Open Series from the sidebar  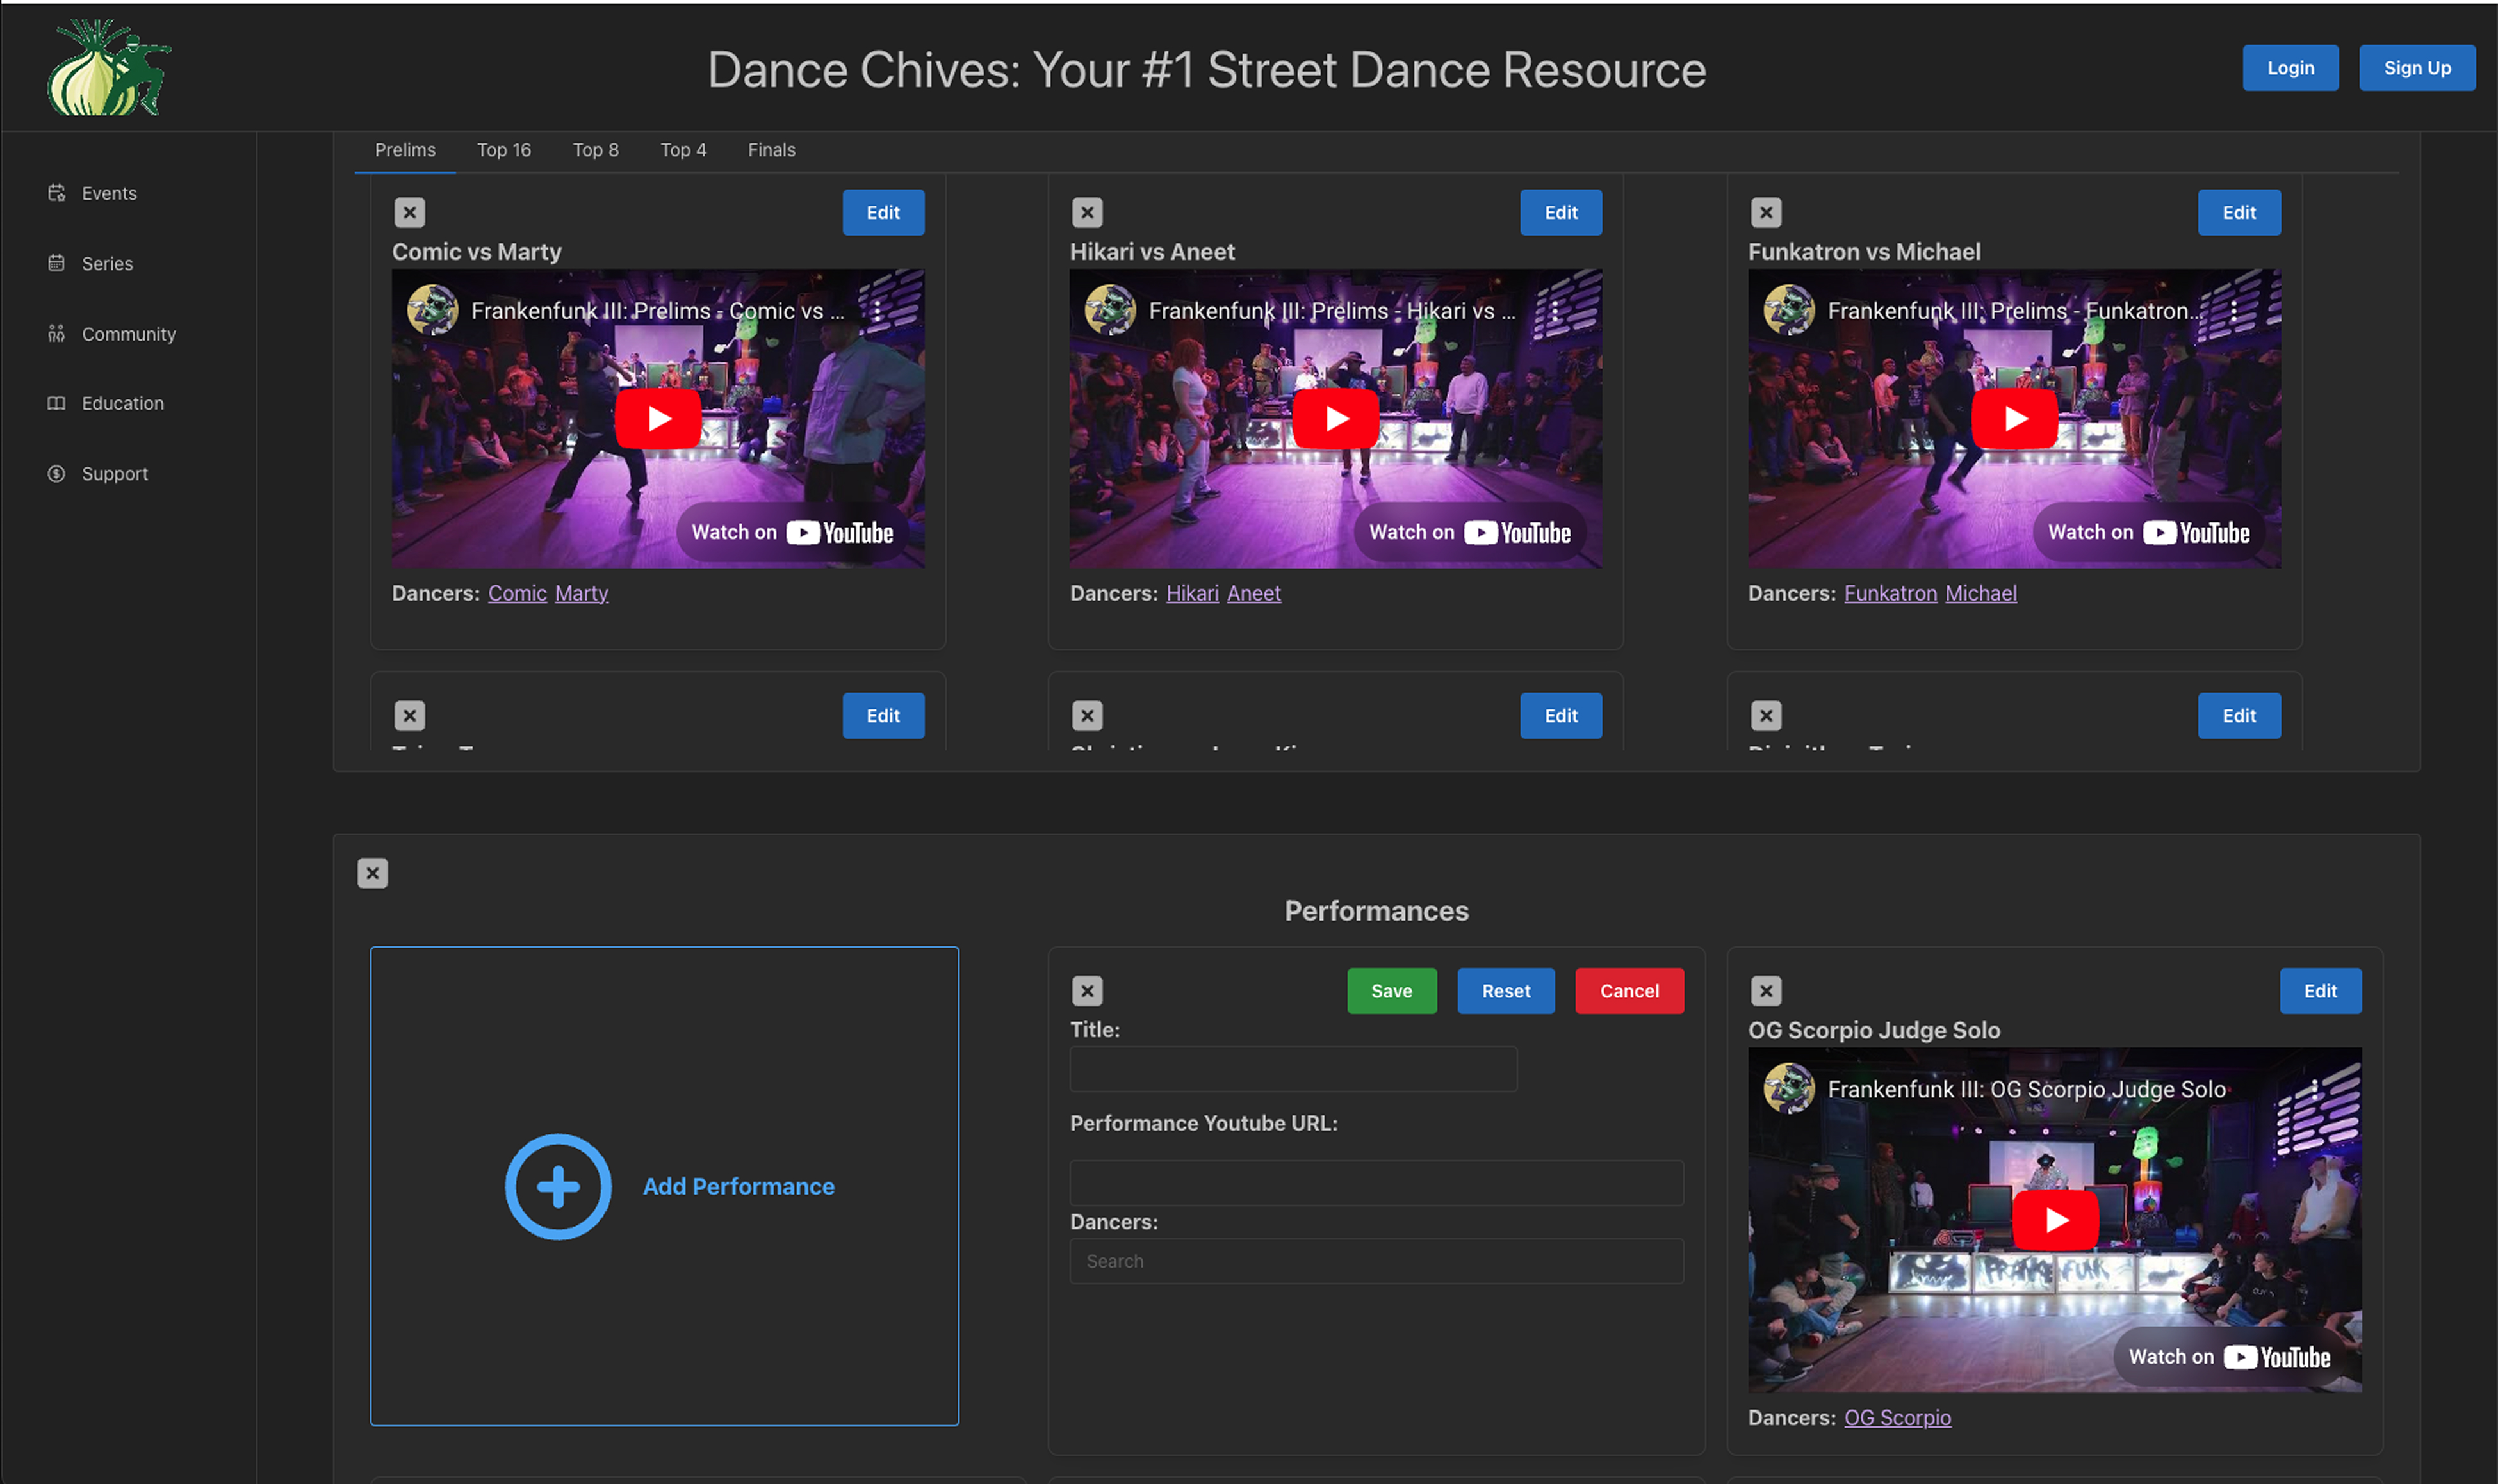[106, 263]
